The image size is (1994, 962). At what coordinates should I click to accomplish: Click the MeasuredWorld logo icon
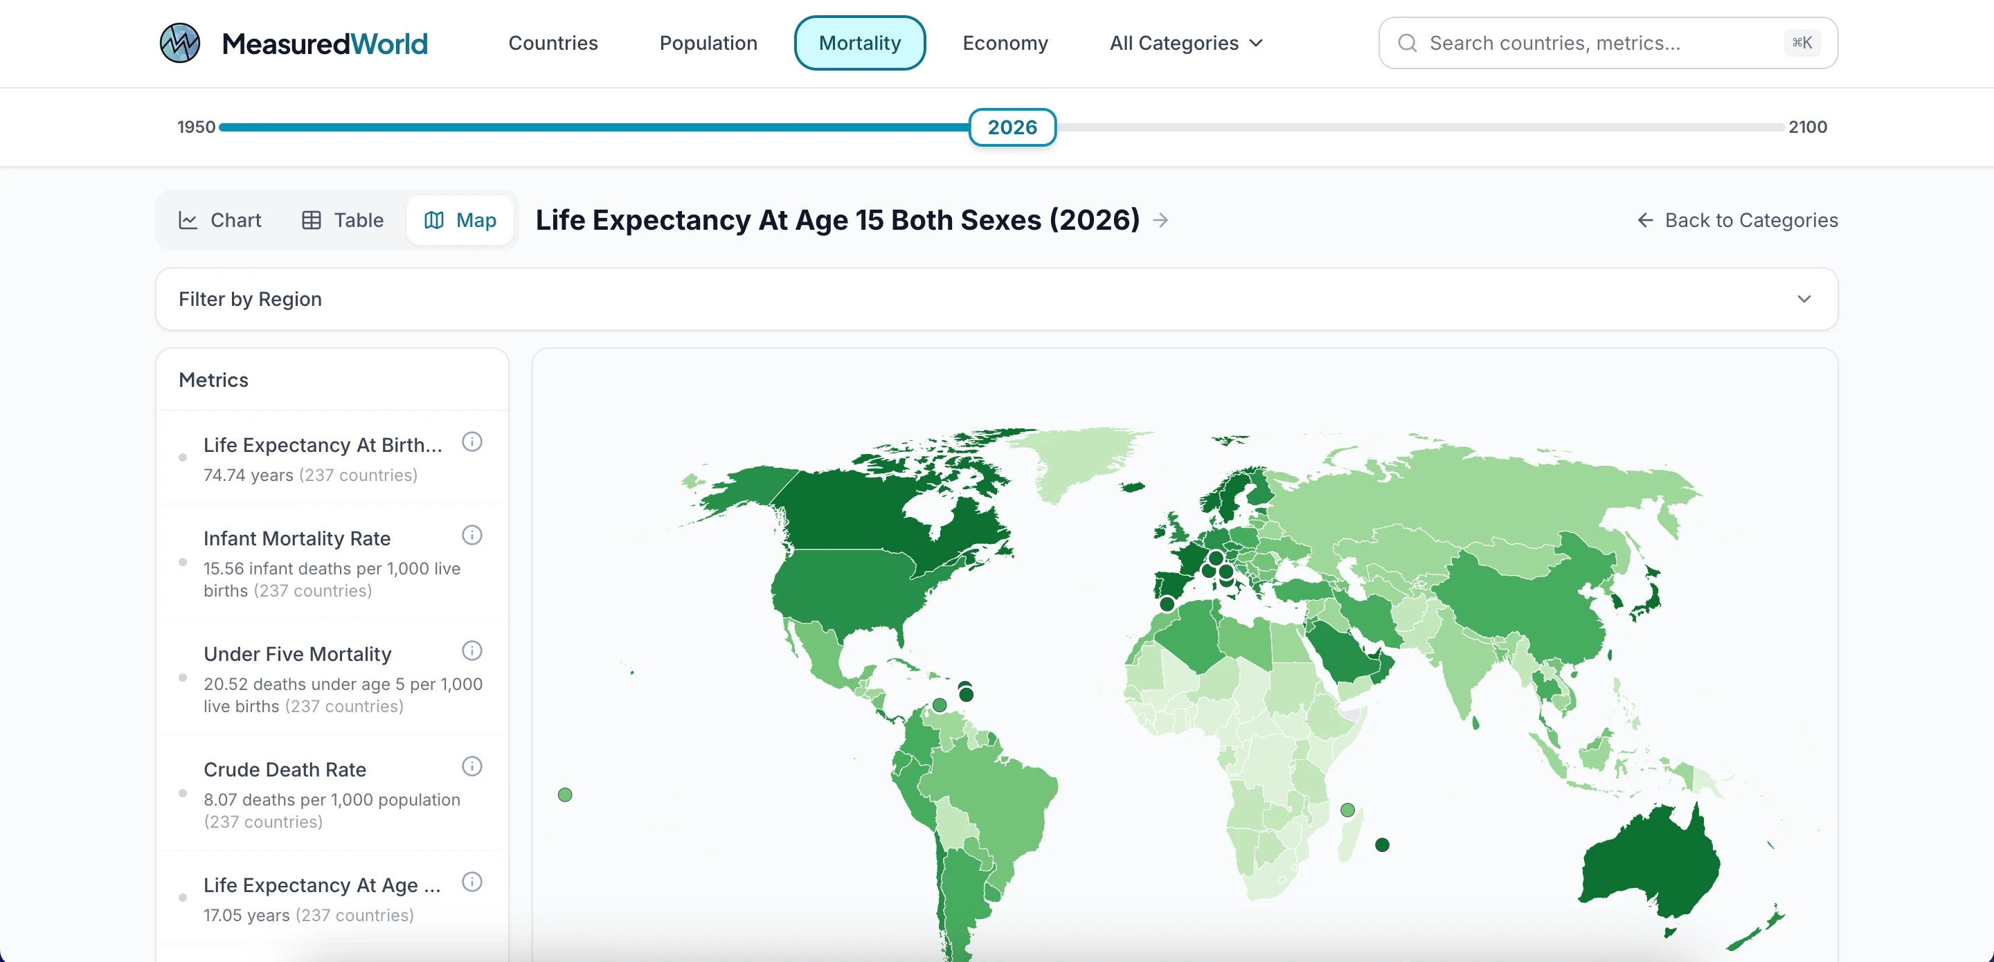(x=179, y=44)
